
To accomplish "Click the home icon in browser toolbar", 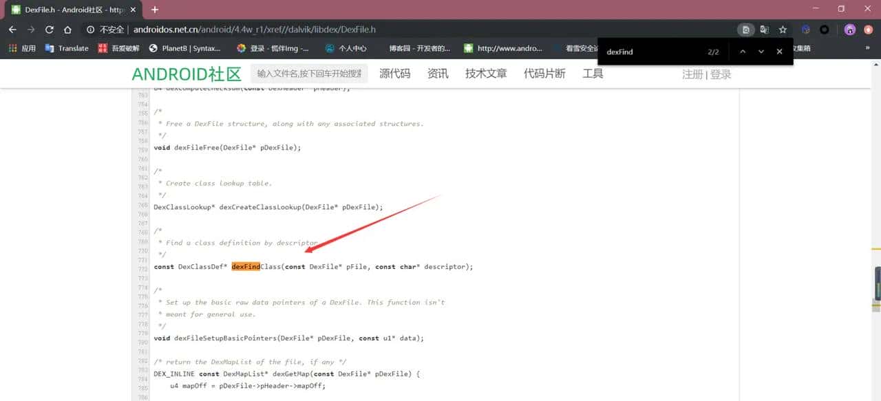I will tap(67, 30).
